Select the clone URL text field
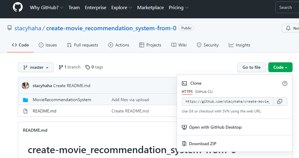Viewport: 299px width, 158px height. [x=228, y=101]
